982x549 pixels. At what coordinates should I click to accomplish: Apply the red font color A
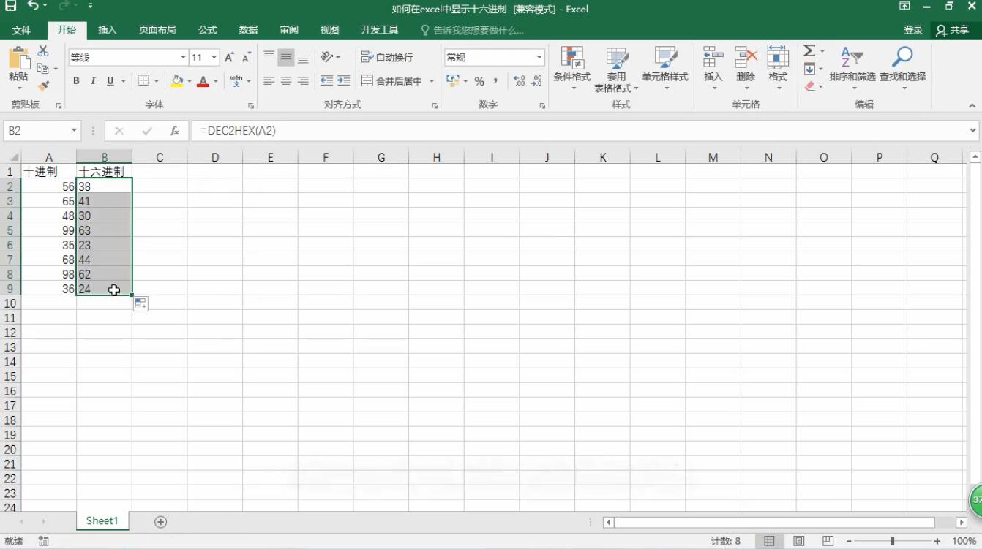click(203, 81)
